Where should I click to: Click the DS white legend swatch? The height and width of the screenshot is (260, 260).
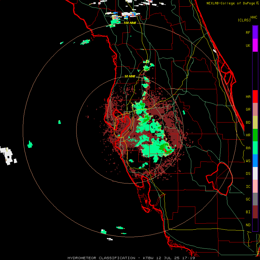point(255,173)
